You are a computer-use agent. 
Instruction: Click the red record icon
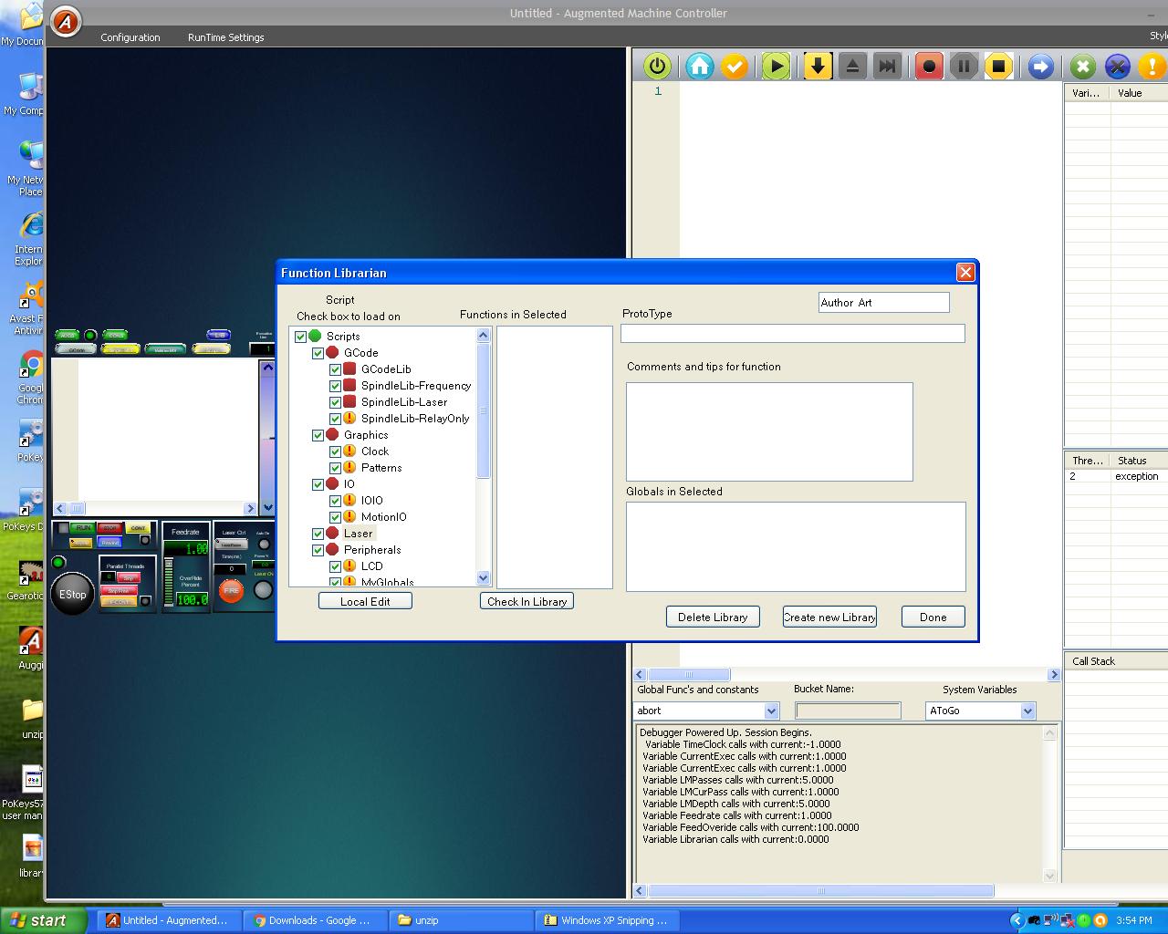pos(929,66)
